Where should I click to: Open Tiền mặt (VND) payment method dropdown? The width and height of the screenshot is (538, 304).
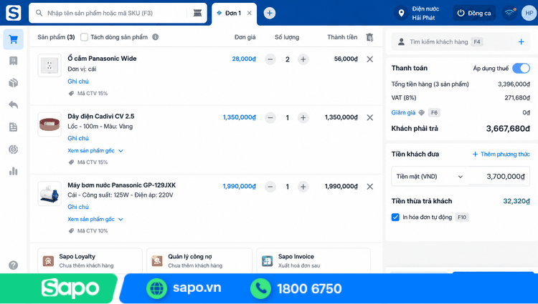tap(430, 177)
